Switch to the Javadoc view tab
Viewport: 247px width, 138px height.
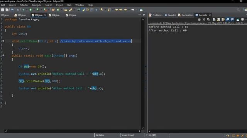coord(170,15)
